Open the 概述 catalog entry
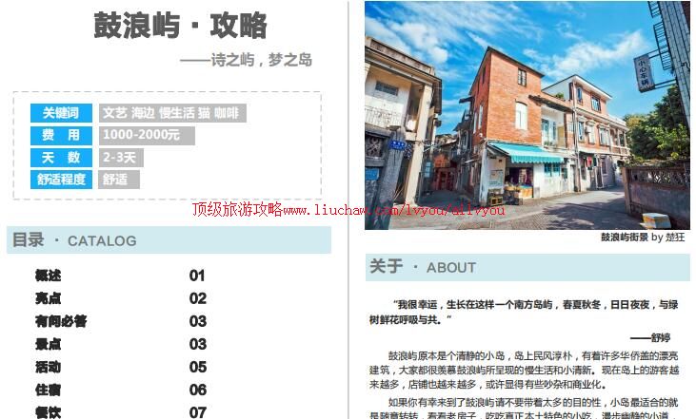Image resolution: width=696 pixels, height=419 pixels. [49, 276]
